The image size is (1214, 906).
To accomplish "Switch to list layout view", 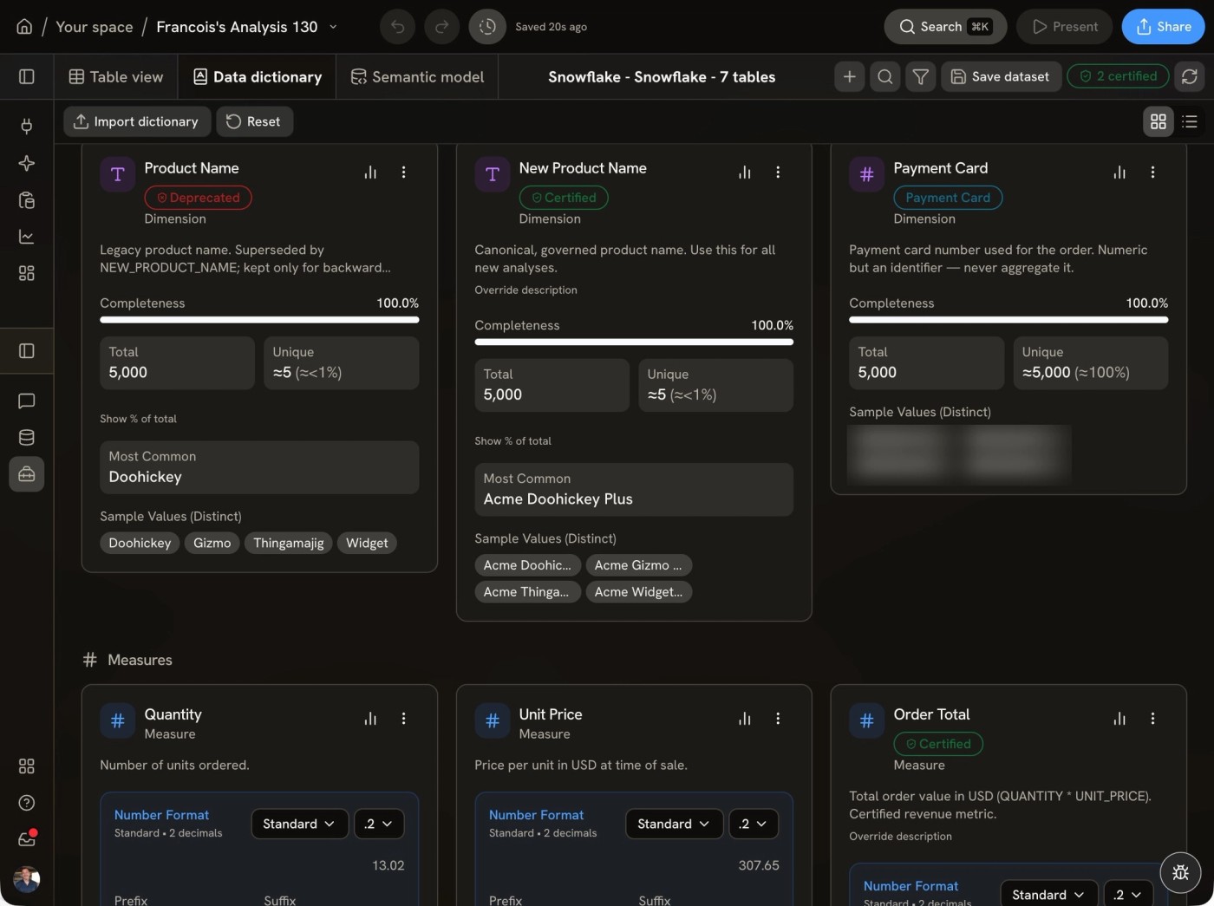I will coord(1190,122).
